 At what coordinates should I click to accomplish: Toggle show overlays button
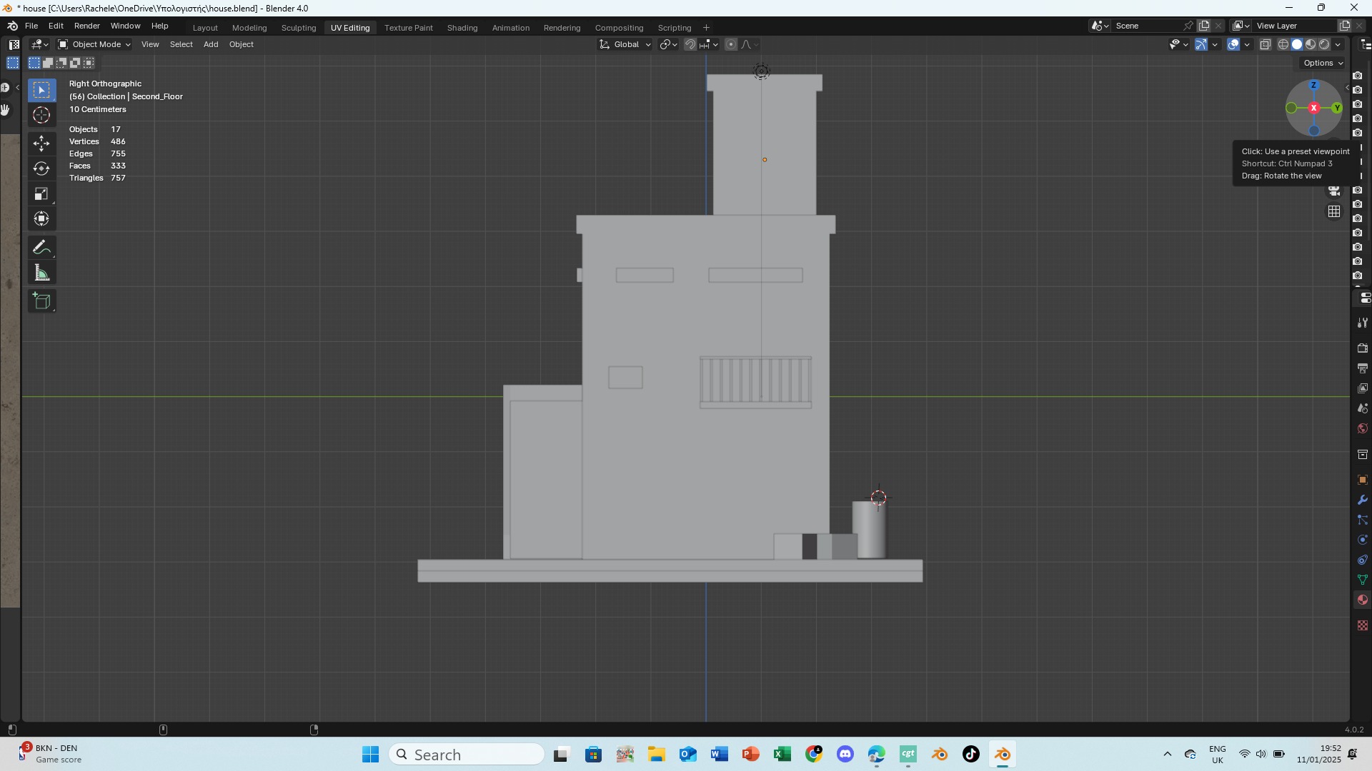click(1234, 44)
